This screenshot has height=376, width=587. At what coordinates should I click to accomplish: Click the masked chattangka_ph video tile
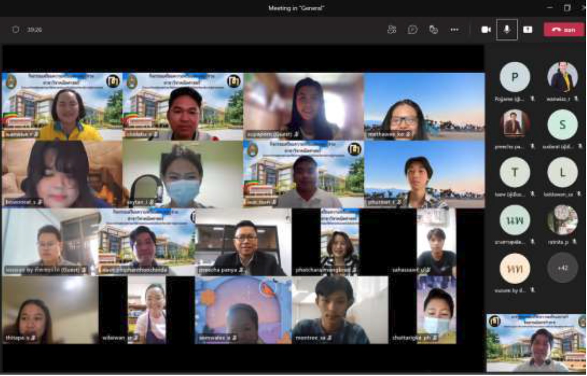click(436, 310)
